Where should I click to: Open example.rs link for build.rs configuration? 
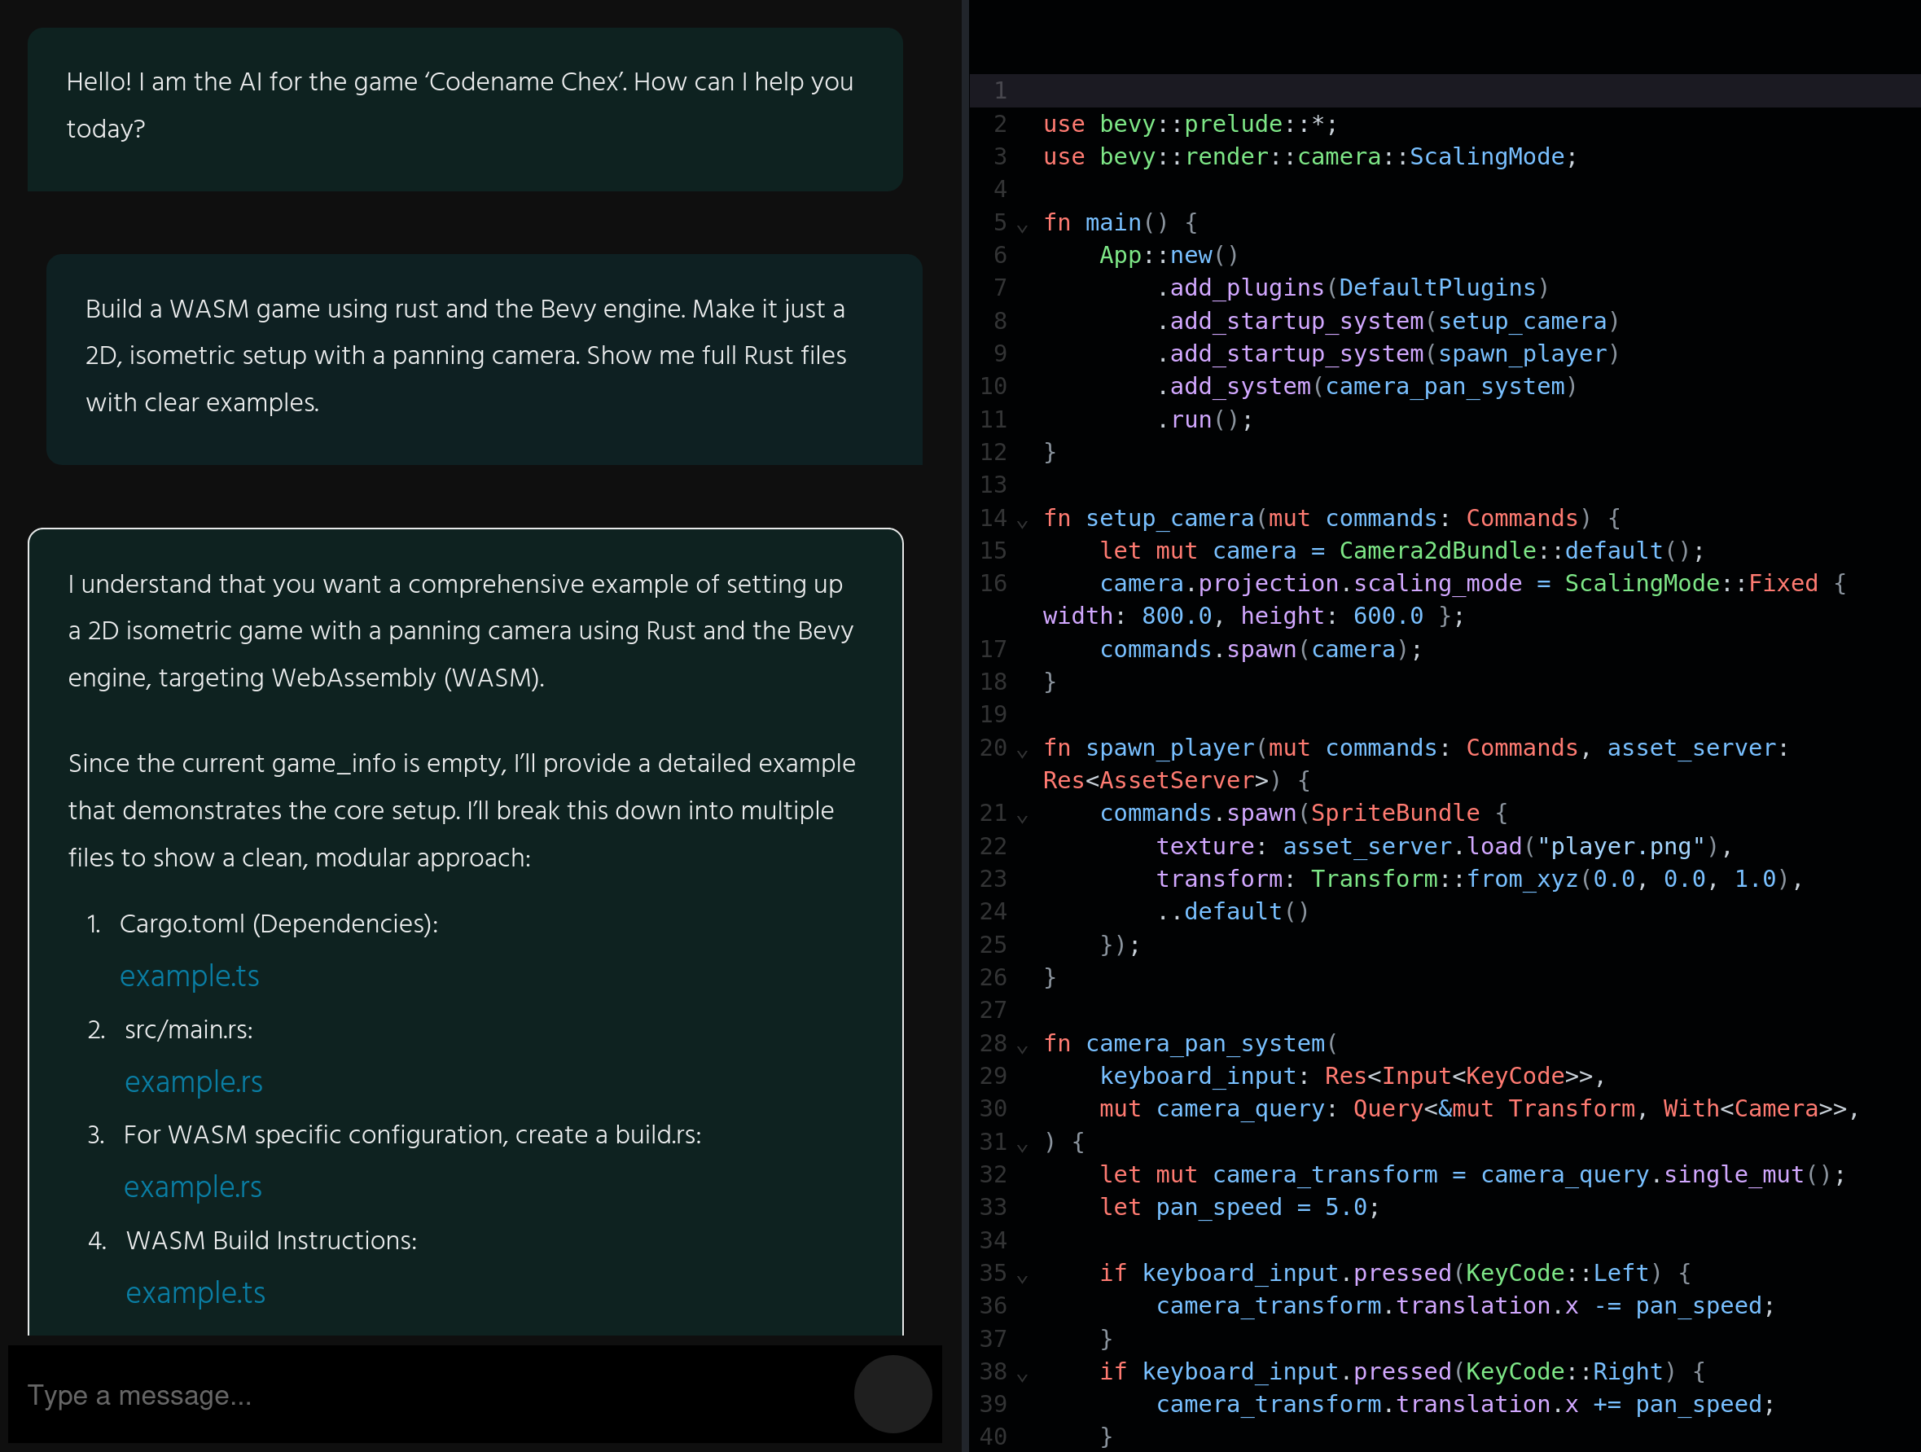click(x=192, y=1187)
